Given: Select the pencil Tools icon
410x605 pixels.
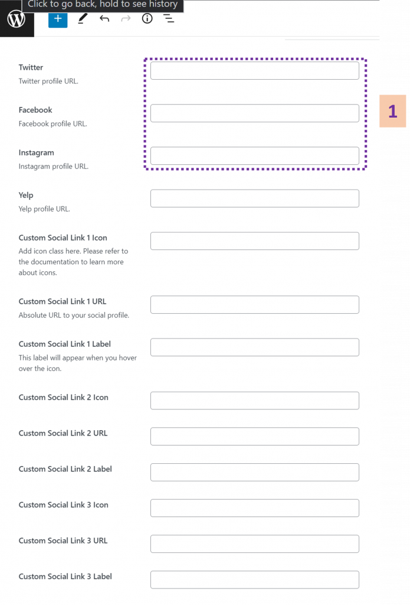Looking at the screenshot, I should click(82, 18).
